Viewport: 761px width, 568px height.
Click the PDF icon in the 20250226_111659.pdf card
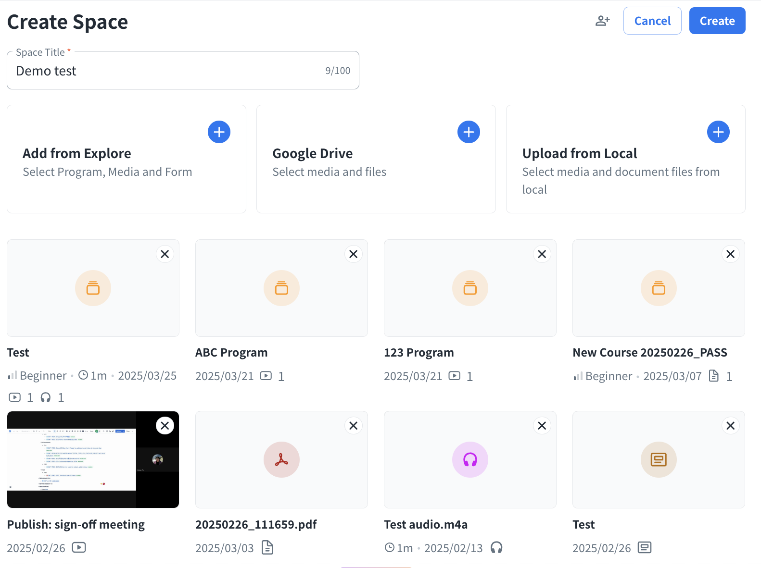281,460
